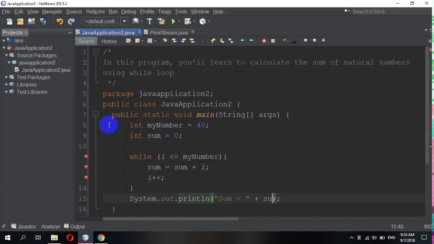Expand the Test Packages node

pyautogui.click(x=6, y=77)
